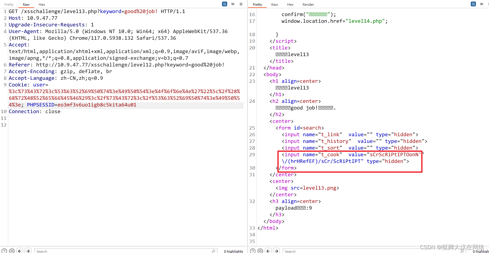Click the User-Agent header name
This screenshot has height=253, width=489.
[x=24, y=31]
